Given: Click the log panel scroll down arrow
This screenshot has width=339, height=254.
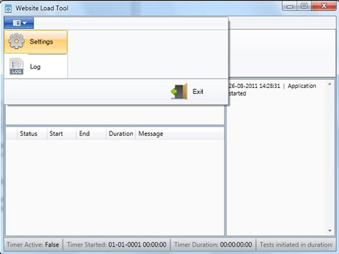Looking at the screenshot, I should coord(330,230).
